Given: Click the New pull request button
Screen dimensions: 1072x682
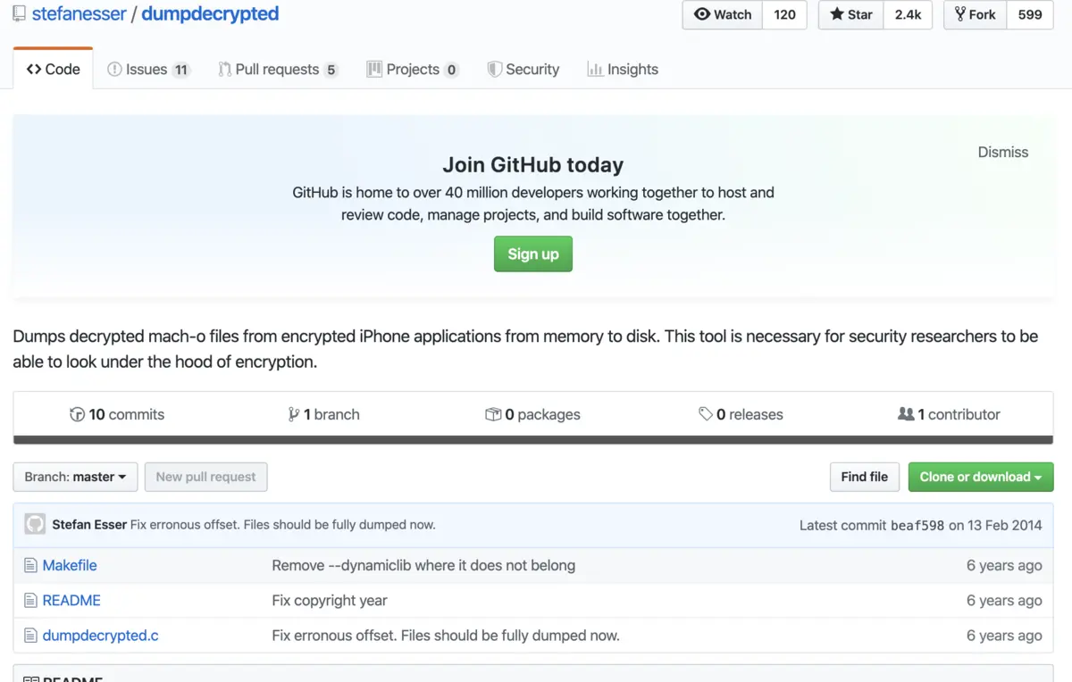Looking at the screenshot, I should coord(205,477).
